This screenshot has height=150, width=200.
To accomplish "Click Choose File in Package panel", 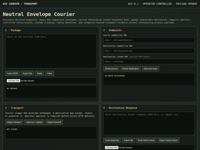I will [13, 81].
